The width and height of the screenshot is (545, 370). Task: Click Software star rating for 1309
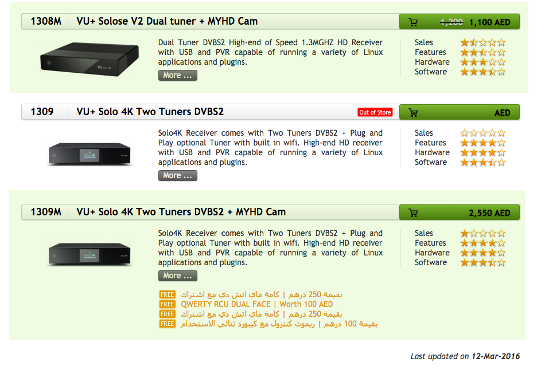pos(483,162)
